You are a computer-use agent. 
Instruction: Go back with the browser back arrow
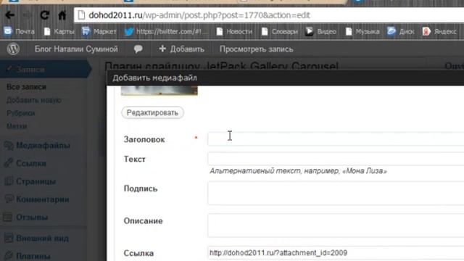click(9, 14)
